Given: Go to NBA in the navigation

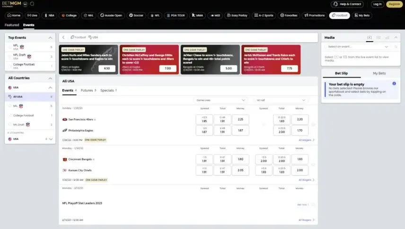Looking at the screenshot, I should pos(49,16).
